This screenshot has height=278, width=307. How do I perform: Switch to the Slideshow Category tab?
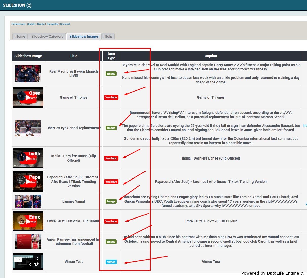coord(47,36)
